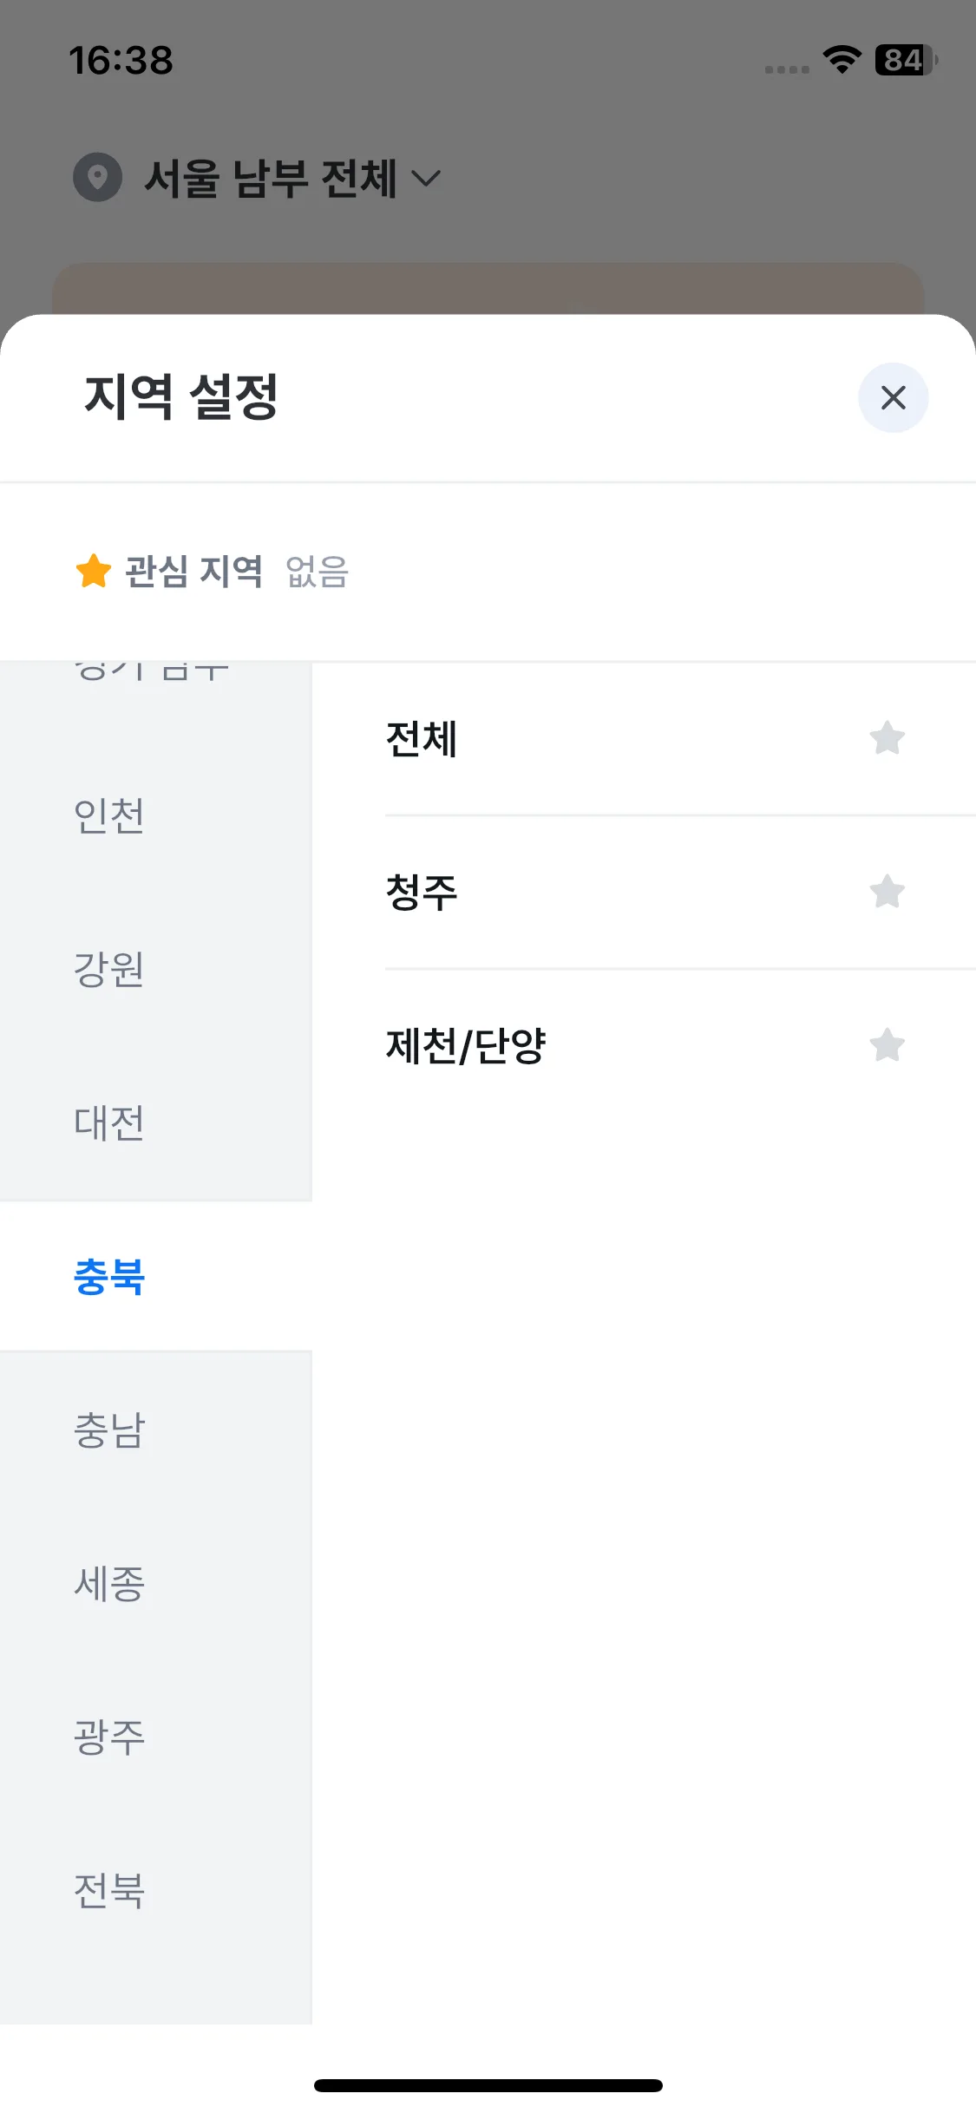
Task: Select the highlighted 충북 region
Action: [156, 1277]
